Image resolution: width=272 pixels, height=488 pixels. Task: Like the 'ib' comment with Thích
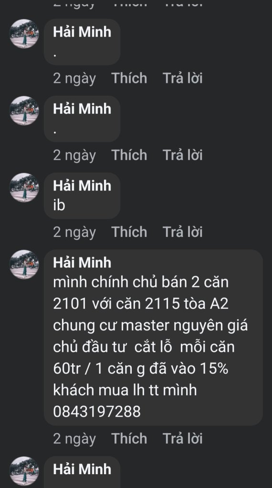pyautogui.click(x=129, y=232)
